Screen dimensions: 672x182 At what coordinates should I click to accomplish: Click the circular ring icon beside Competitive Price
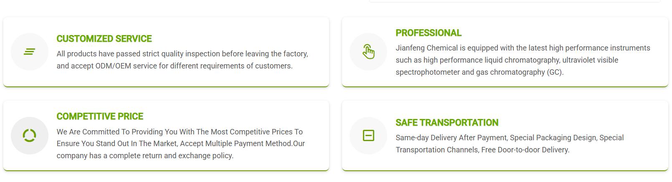tap(29, 136)
